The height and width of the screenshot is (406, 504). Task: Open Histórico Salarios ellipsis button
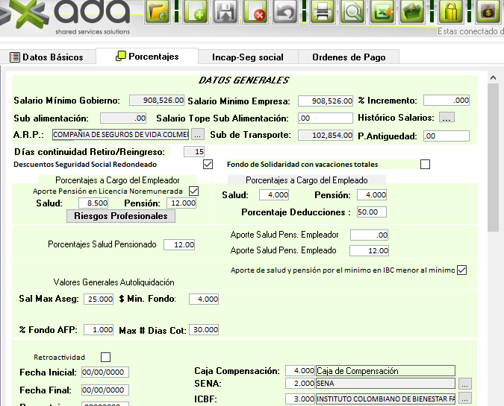tap(447, 118)
